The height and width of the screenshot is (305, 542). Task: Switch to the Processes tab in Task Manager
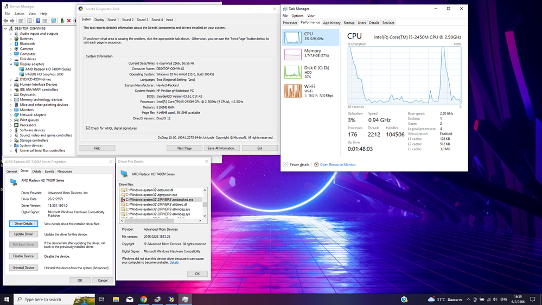click(290, 23)
